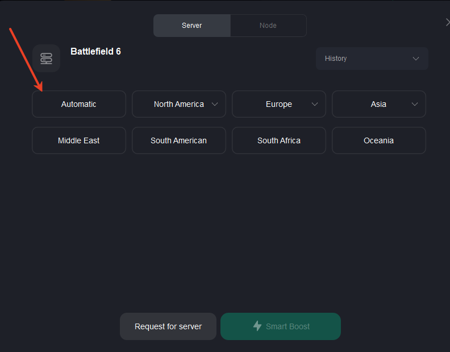Choose the Europe region

pyautogui.click(x=279, y=104)
